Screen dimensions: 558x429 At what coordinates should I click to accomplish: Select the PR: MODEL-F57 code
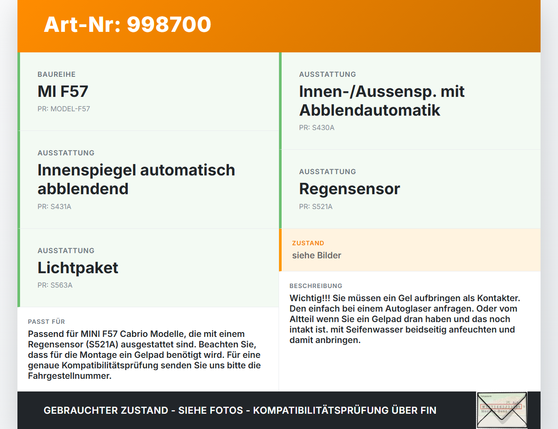[64, 109]
